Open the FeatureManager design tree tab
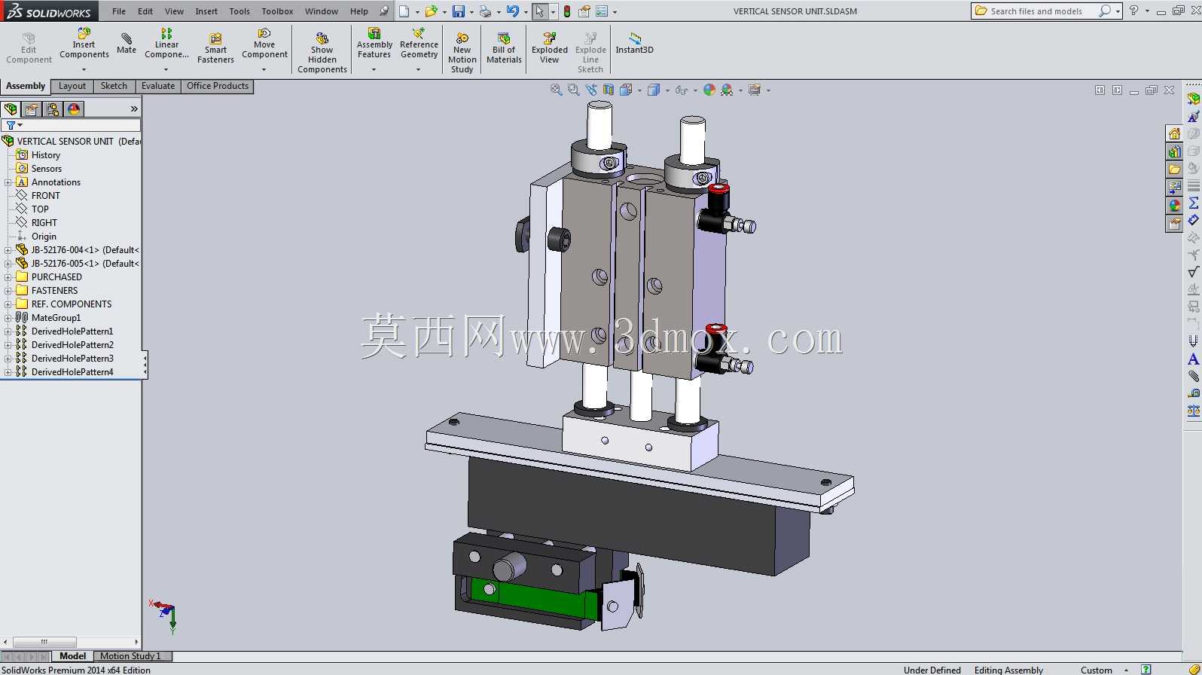The height and width of the screenshot is (675, 1202). (x=11, y=109)
